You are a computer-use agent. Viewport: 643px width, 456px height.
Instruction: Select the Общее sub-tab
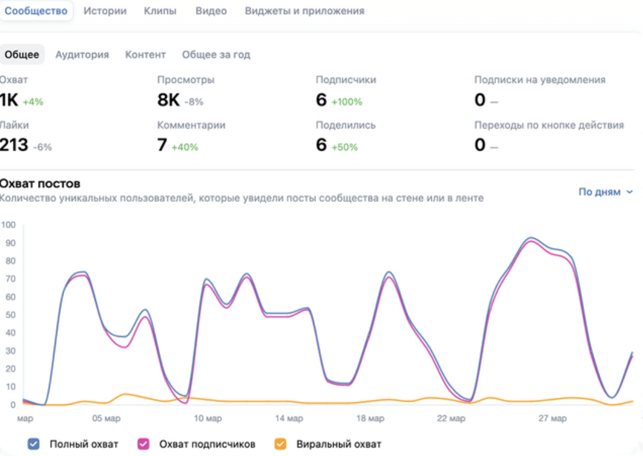pos(22,54)
